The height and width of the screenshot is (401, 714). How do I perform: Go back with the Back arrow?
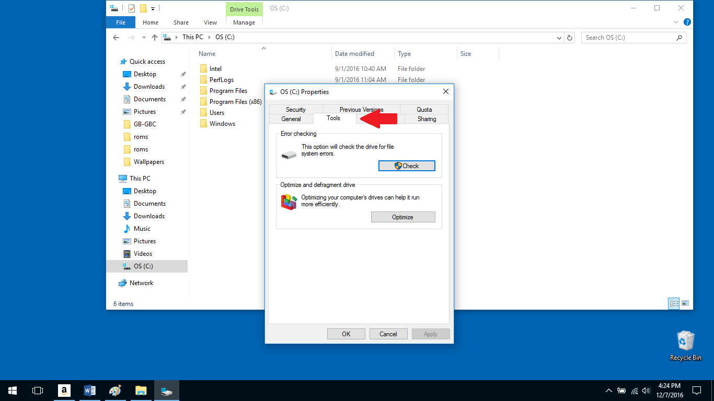click(116, 38)
